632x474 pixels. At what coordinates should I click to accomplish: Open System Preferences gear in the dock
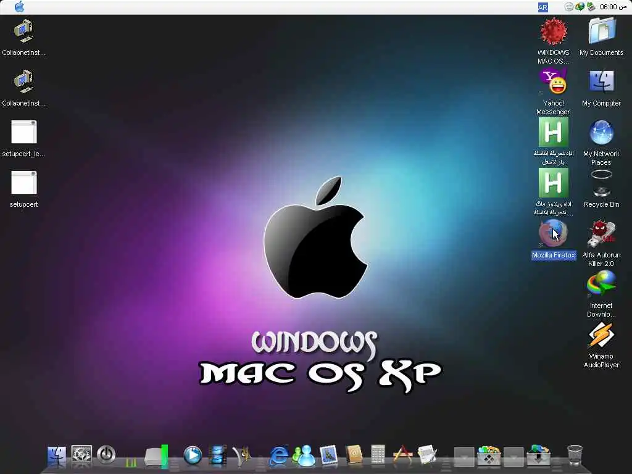[81, 455]
